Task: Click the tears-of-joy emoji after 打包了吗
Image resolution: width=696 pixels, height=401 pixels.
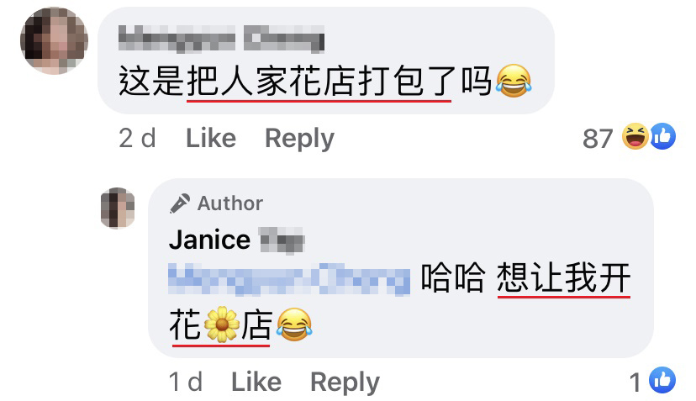Action: tap(514, 81)
